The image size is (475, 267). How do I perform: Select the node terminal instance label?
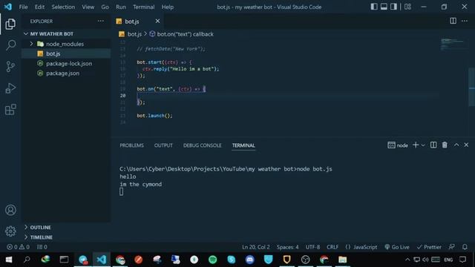tap(398, 145)
